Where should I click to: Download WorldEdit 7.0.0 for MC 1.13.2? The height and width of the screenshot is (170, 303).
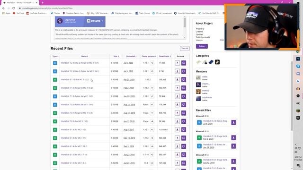point(177,121)
